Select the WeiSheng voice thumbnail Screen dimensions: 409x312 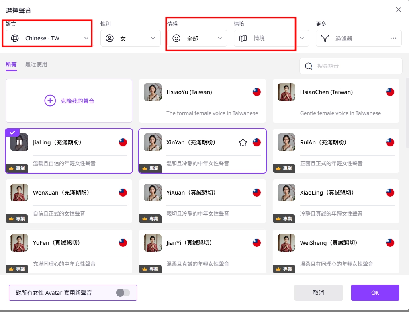286,243
